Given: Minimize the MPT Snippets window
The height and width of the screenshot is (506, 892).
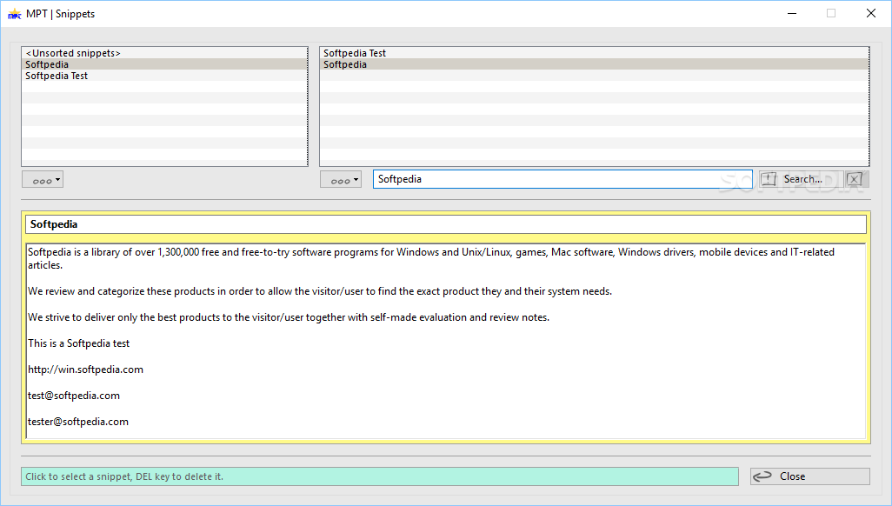Looking at the screenshot, I should pos(792,13).
